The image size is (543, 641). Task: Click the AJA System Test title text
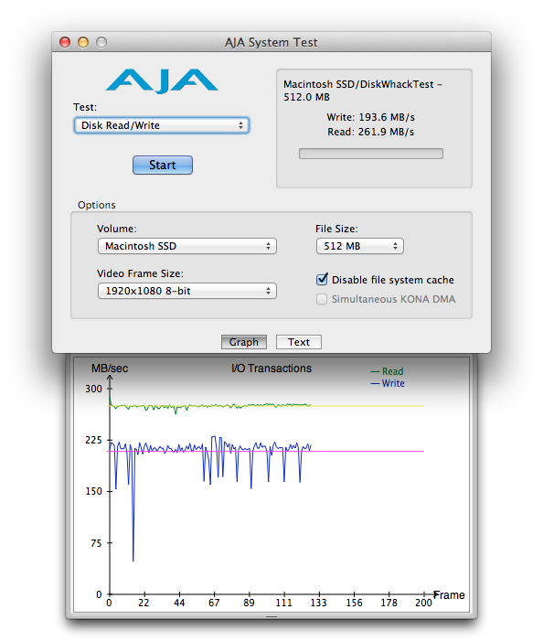tap(271, 42)
